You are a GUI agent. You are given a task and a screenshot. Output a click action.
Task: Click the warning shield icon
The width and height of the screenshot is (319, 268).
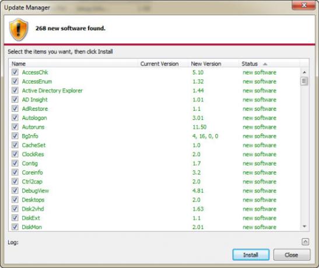click(x=19, y=30)
